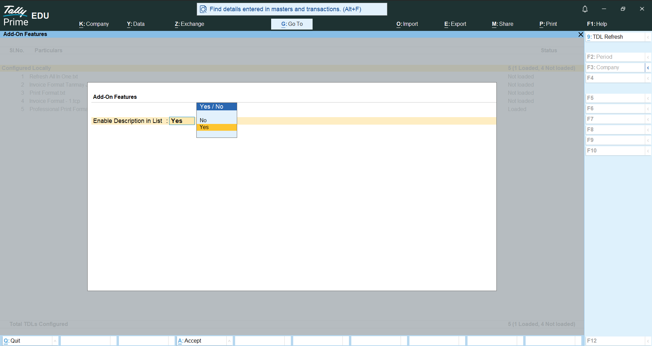652x346 pixels.
Task: Click the F9 side button
Action: pyautogui.click(x=615, y=140)
